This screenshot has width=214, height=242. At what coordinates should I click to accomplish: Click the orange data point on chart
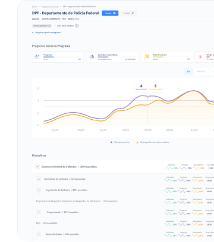(148, 104)
